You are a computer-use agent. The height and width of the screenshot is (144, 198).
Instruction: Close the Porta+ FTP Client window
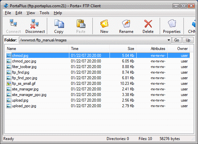[191, 6]
